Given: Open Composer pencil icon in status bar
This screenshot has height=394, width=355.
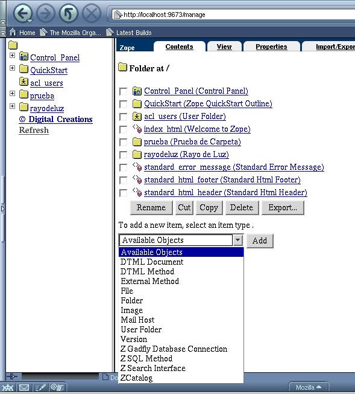Looking at the screenshot, I should [x=40, y=387].
